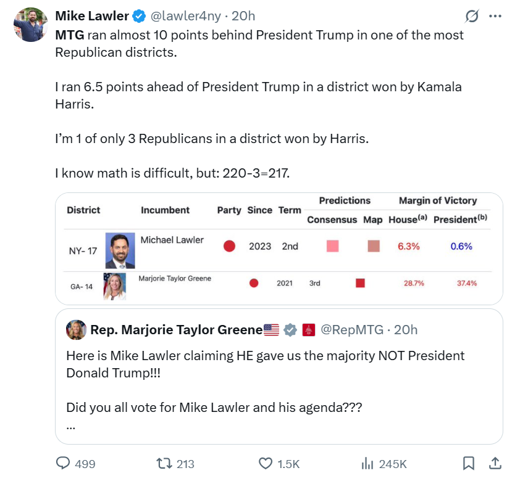This screenshot has height=481, width=515.
Task: Click the 20h timestamp on Lawler's post
Action: click(x=243, y=16)
